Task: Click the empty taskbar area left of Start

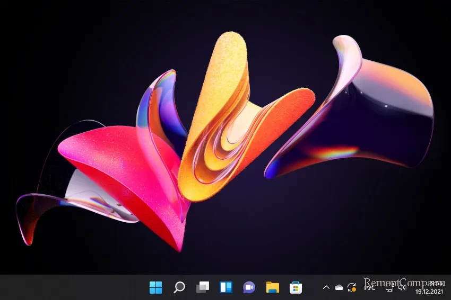Action: tap(69, 287)
